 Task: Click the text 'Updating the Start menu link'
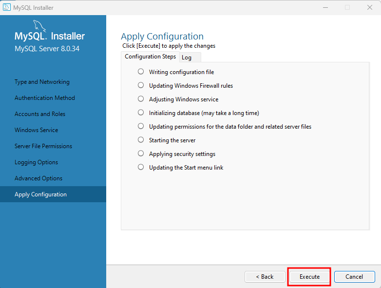186,168
